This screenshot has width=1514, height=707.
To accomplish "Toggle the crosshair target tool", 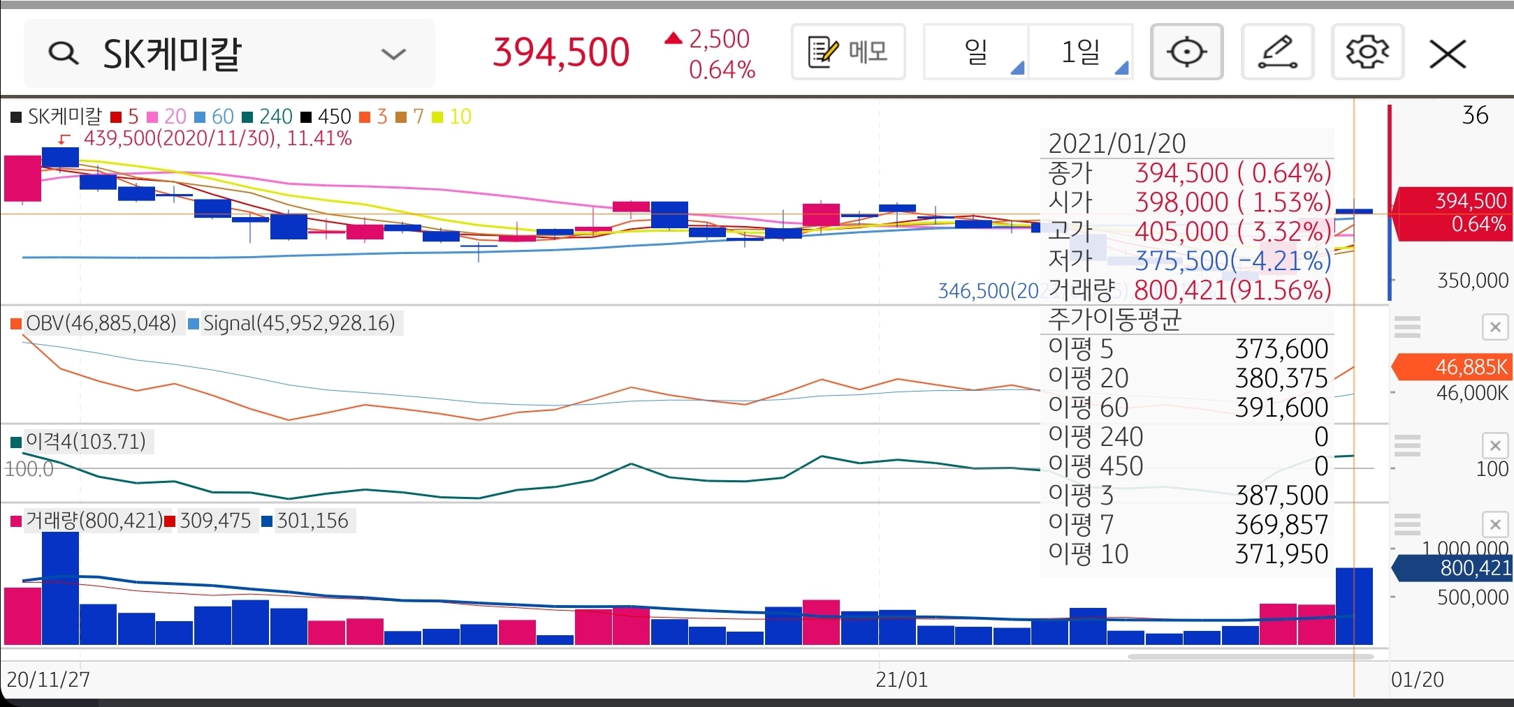I will pos(1186,52).
